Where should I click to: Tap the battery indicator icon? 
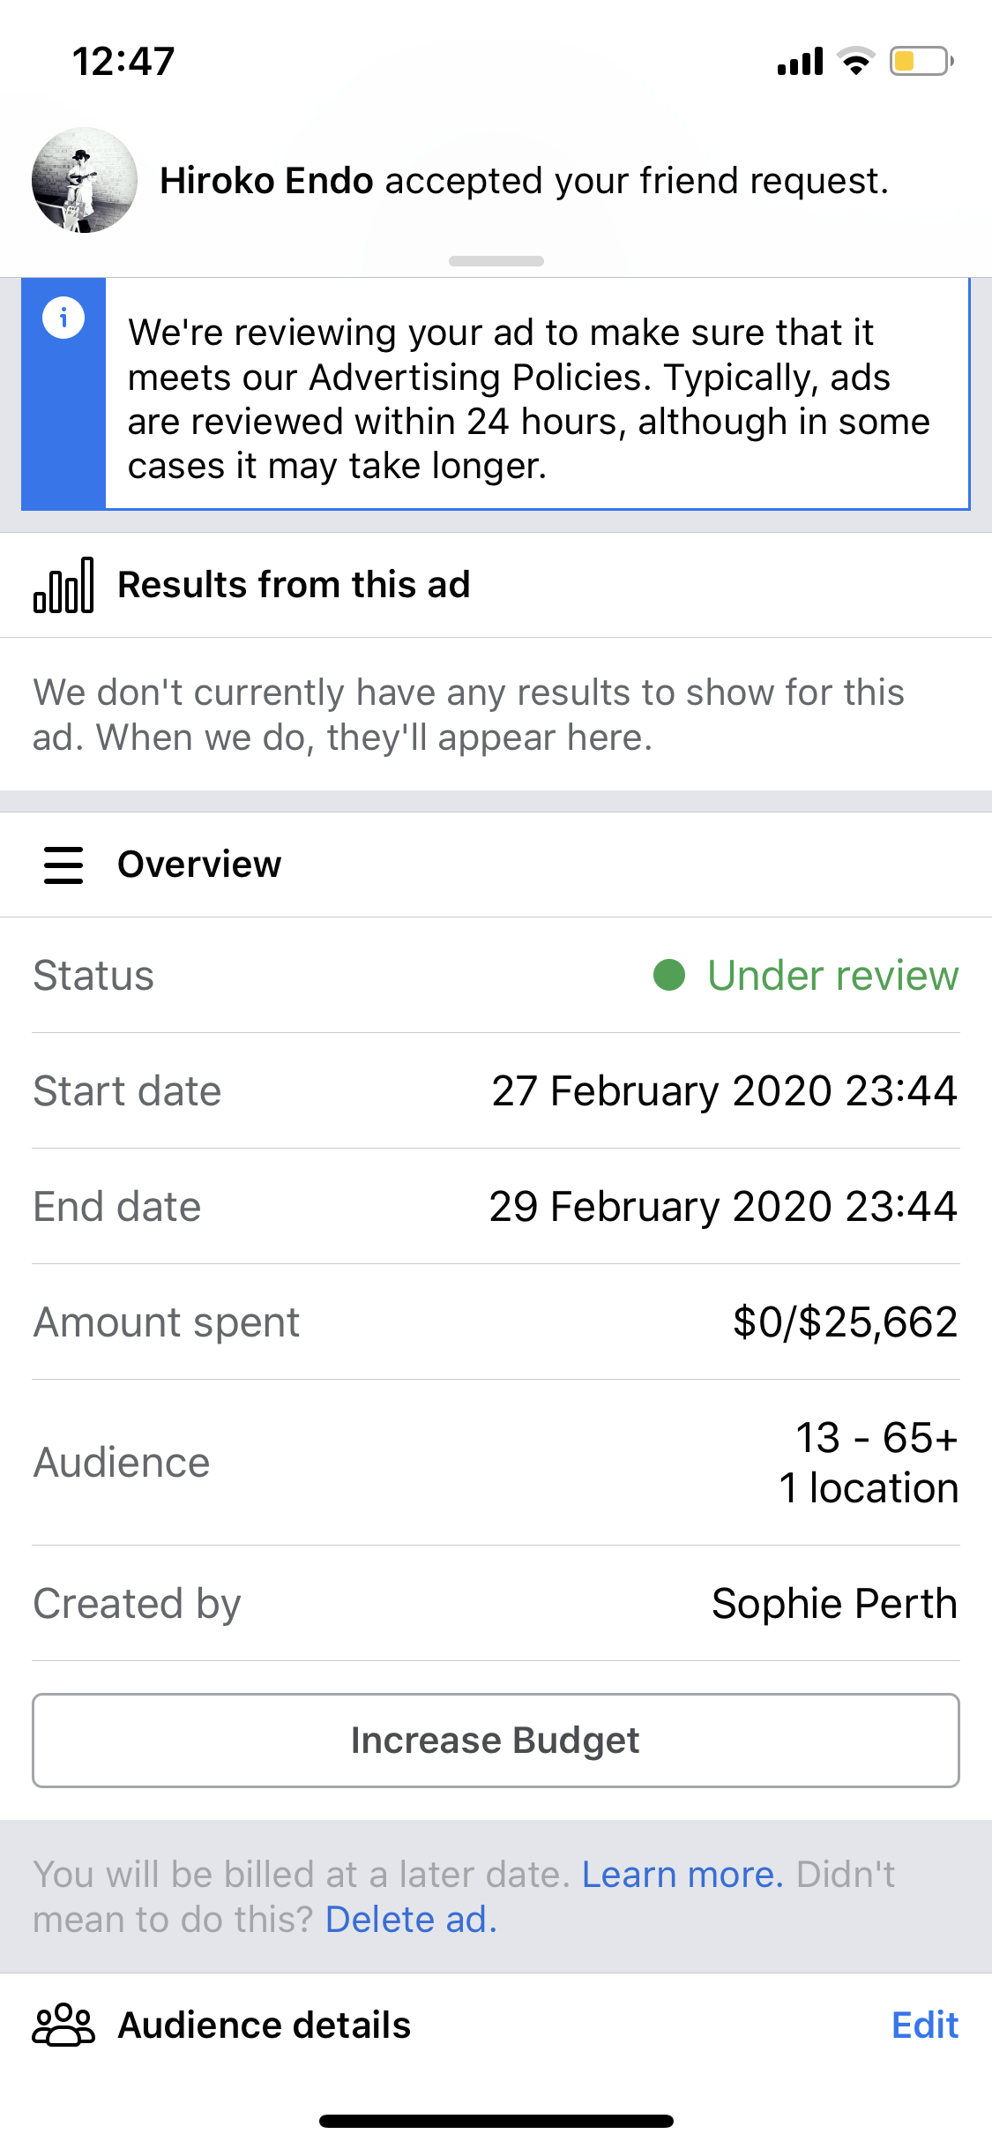click(x=921, y=61)
